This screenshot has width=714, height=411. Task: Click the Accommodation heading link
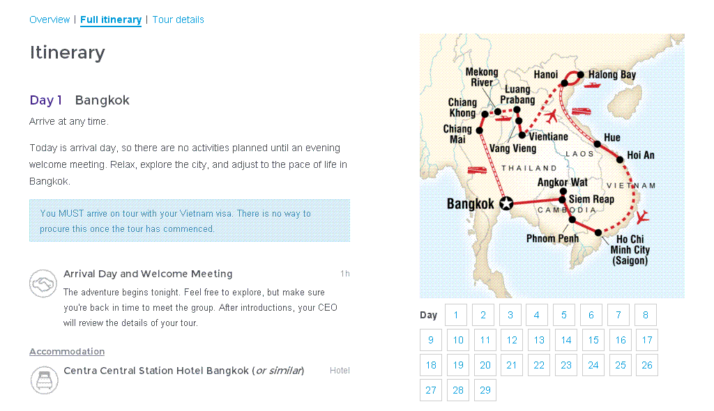[67, 351]
